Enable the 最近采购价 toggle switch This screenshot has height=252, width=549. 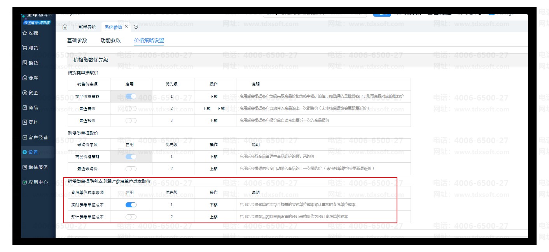click(131, 169)
